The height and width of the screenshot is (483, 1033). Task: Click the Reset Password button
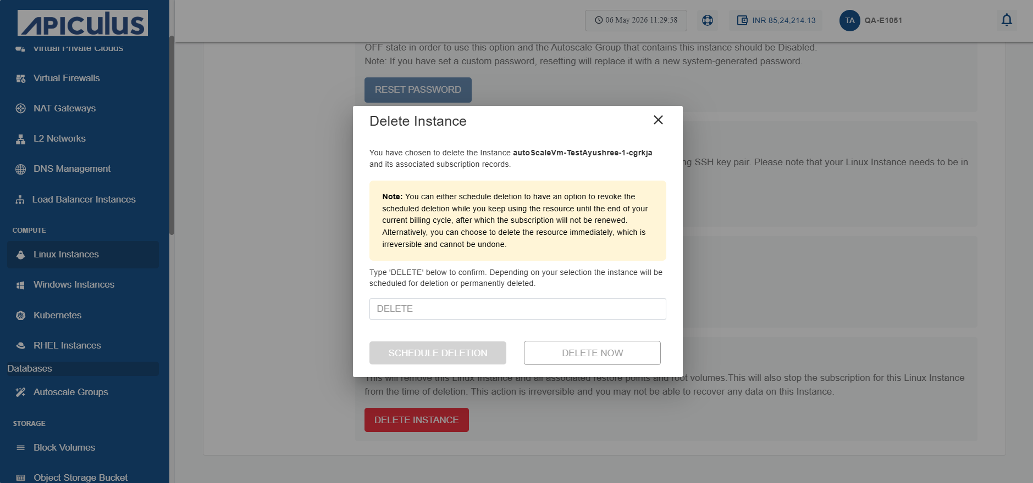coord(418,89)
